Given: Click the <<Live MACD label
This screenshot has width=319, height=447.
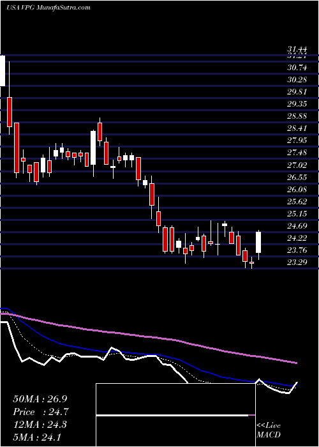Looking at the screenshot, I should [269, 430].
